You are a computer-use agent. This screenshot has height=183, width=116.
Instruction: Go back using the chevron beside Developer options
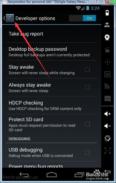pyautogui.click(x=4, y=18)
